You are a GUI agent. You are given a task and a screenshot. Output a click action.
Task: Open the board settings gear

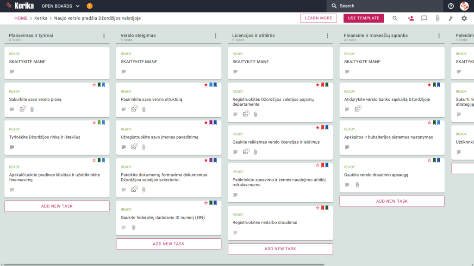(464, 18)
